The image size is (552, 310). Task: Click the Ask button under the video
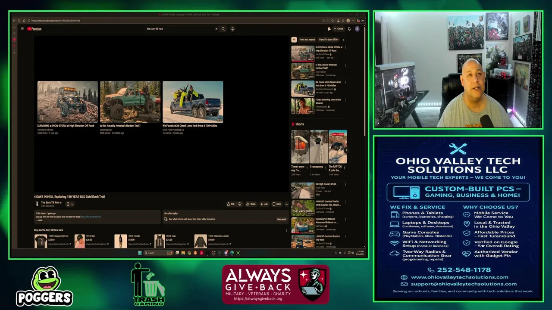pyautogui.click(x=263, y=204)
